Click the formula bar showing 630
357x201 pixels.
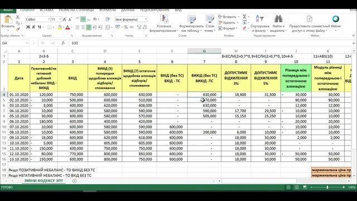pyautogui.click(x=210, y=43)
